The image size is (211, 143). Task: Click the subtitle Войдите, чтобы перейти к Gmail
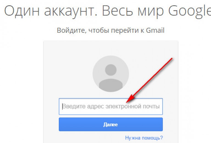[111, 30]
